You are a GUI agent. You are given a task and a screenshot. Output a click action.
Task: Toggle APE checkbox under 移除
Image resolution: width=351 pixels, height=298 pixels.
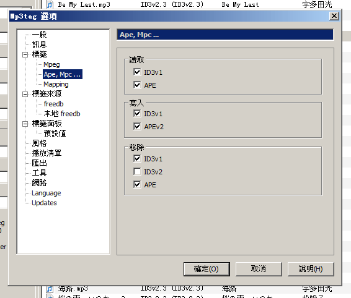pyautogui.click(x=137, y=184)
